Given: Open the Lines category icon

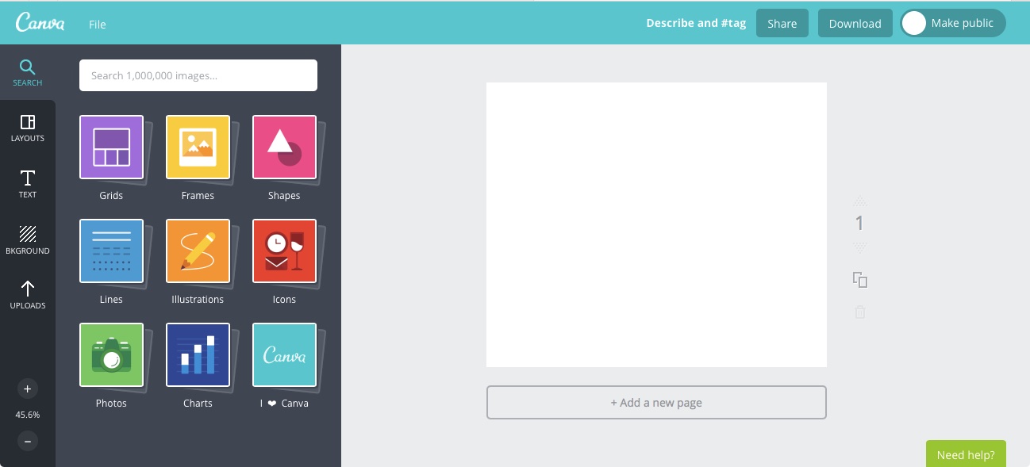Looking at the screenshot, I should [111, 251].
